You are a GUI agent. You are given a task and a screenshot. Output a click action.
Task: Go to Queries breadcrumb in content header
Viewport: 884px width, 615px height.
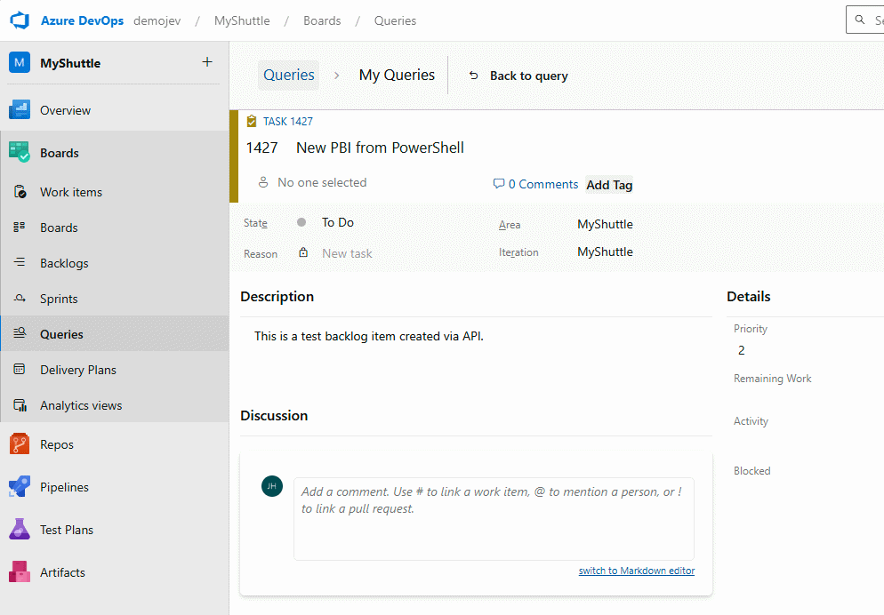[x=289, y=75]
